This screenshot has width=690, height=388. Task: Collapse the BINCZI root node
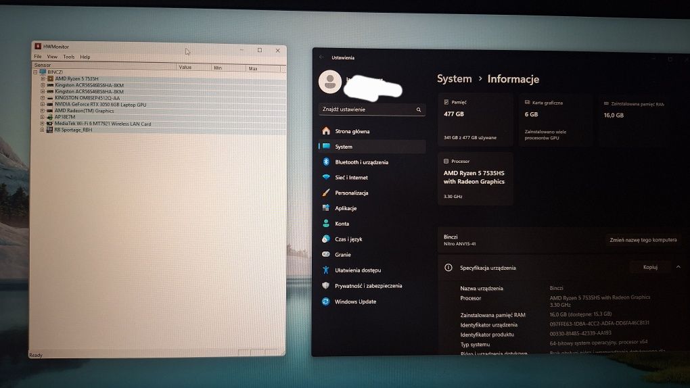point(36,72)
